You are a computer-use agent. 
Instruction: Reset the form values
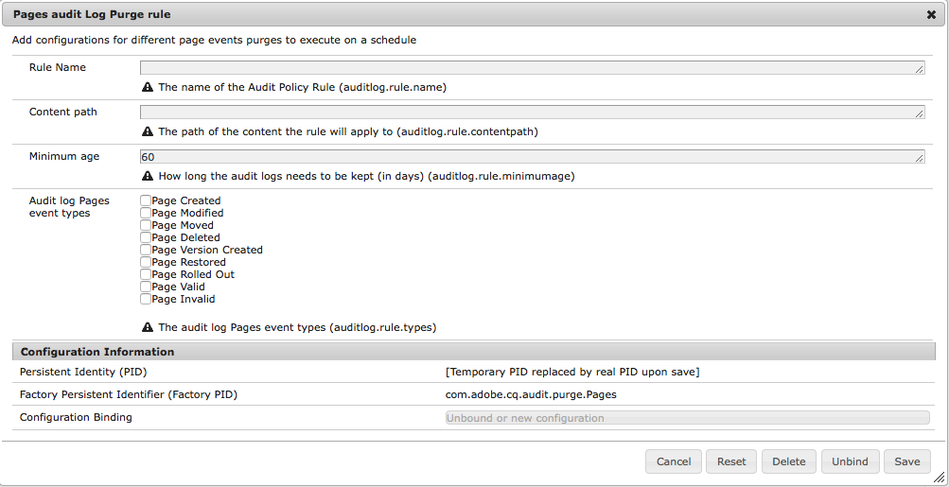731,461
